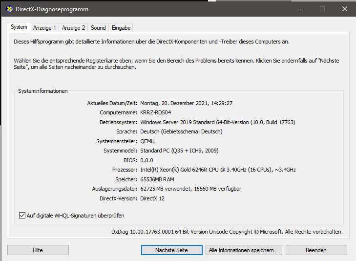Click the BIOS value 0.0.0

(x=147, y=160)
